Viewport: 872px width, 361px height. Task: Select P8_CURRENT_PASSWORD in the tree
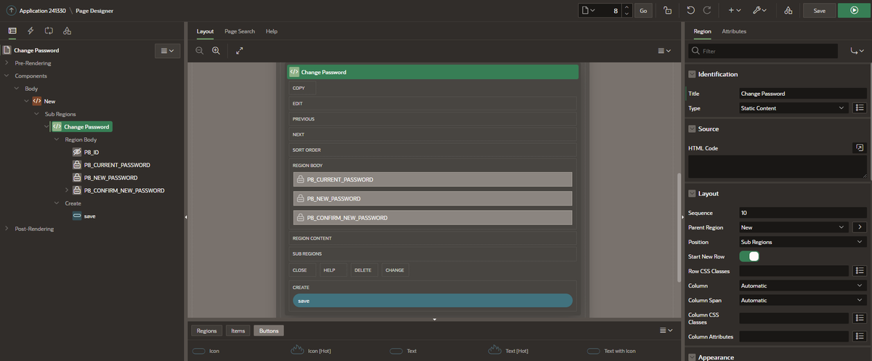tap(116, 165)
